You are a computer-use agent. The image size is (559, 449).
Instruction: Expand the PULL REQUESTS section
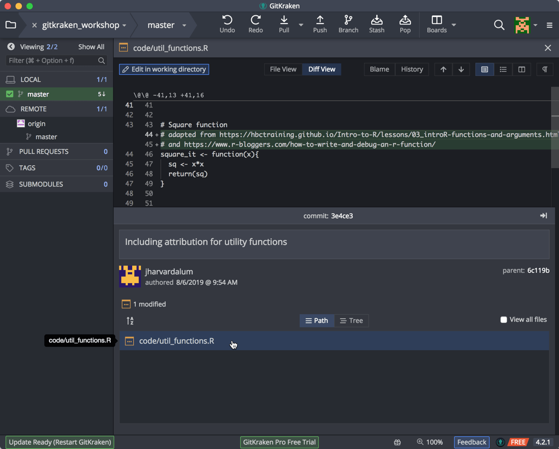click(56, 152)
